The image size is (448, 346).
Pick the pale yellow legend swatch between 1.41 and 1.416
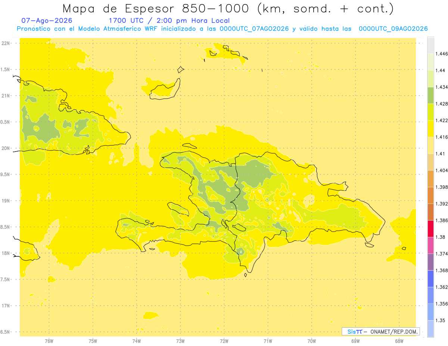click(x=430, y=145)
